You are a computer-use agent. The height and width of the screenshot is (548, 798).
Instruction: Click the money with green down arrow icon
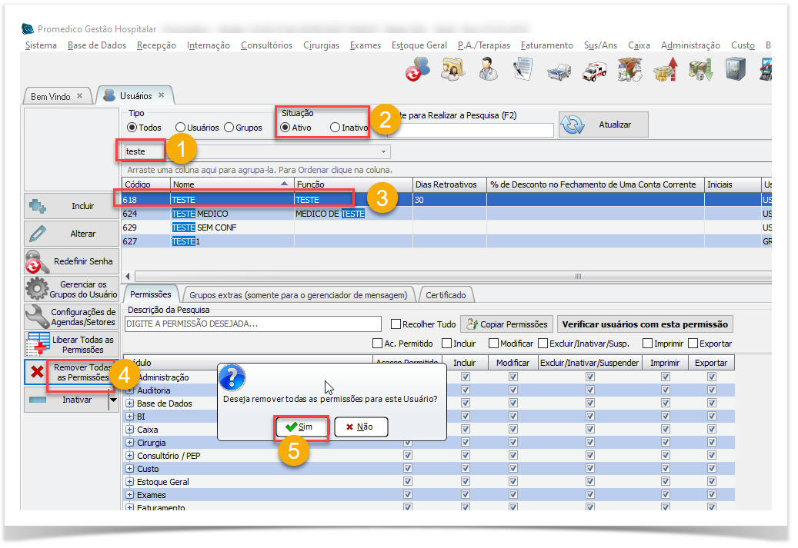pos(700,70)
